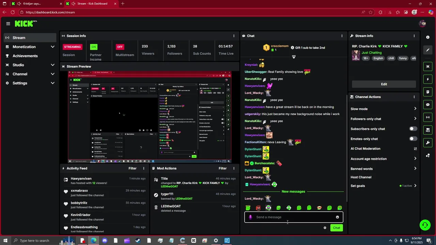Image resolution: width=436 pixels, height=245 pixels.
Task: Expand the Monetization sidebar section
Action: tap(52, 47)
